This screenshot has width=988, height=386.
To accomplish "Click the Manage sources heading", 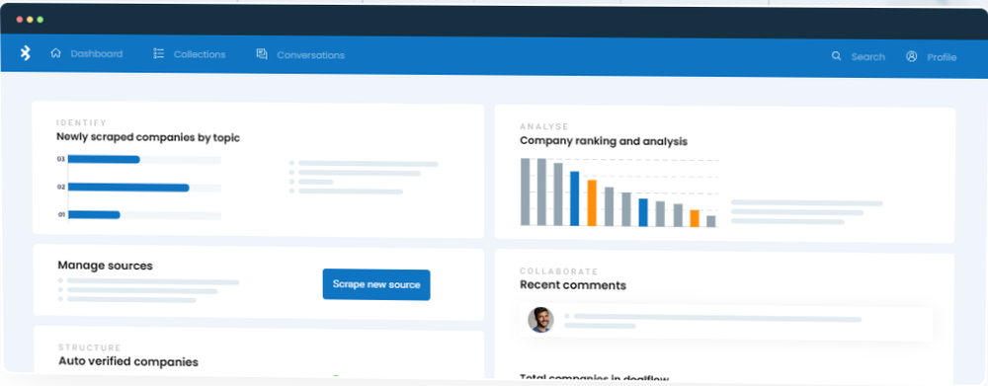I will tap(106, 266).
